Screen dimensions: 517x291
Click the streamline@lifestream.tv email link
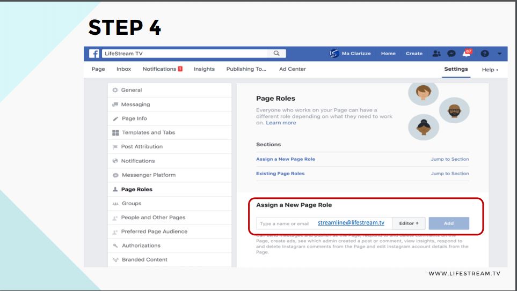[351, 223]
